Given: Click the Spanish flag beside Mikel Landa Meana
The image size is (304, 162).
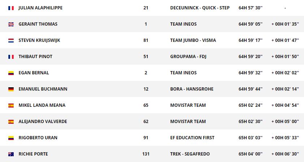Looking at the screenshot, I should (x=11, y=105).
